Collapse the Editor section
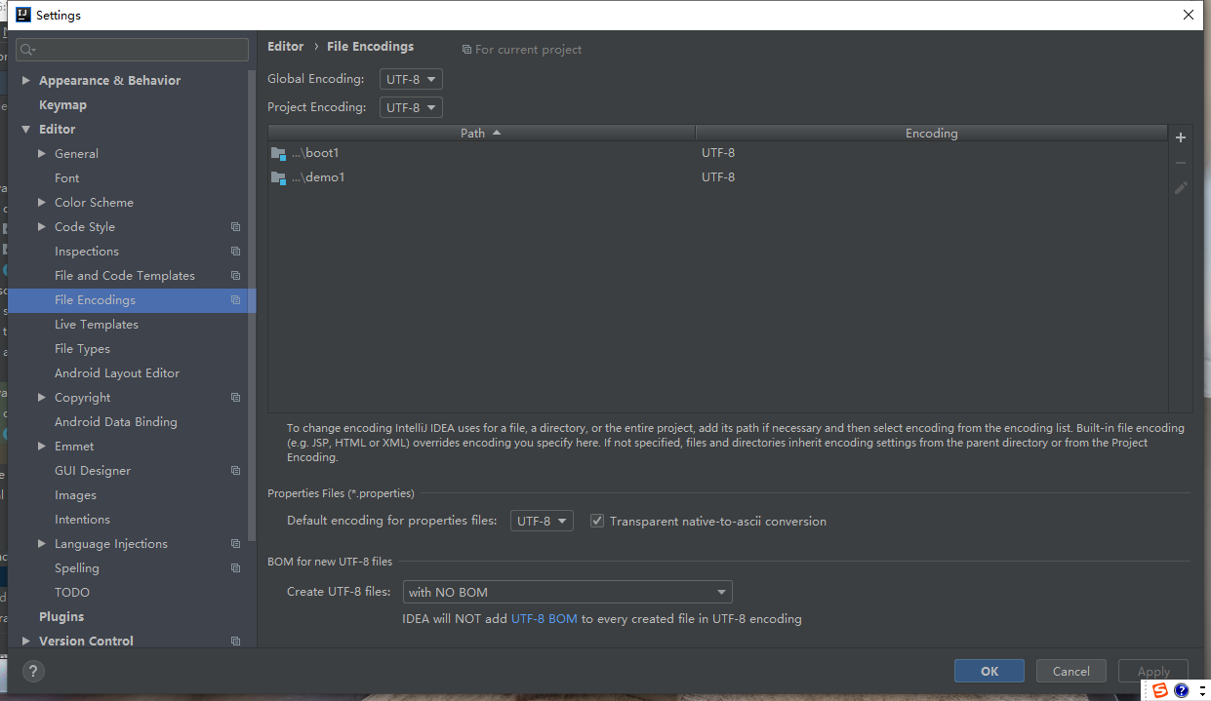The height and width of the screenshot is (701, 1211). click(26, 130)
